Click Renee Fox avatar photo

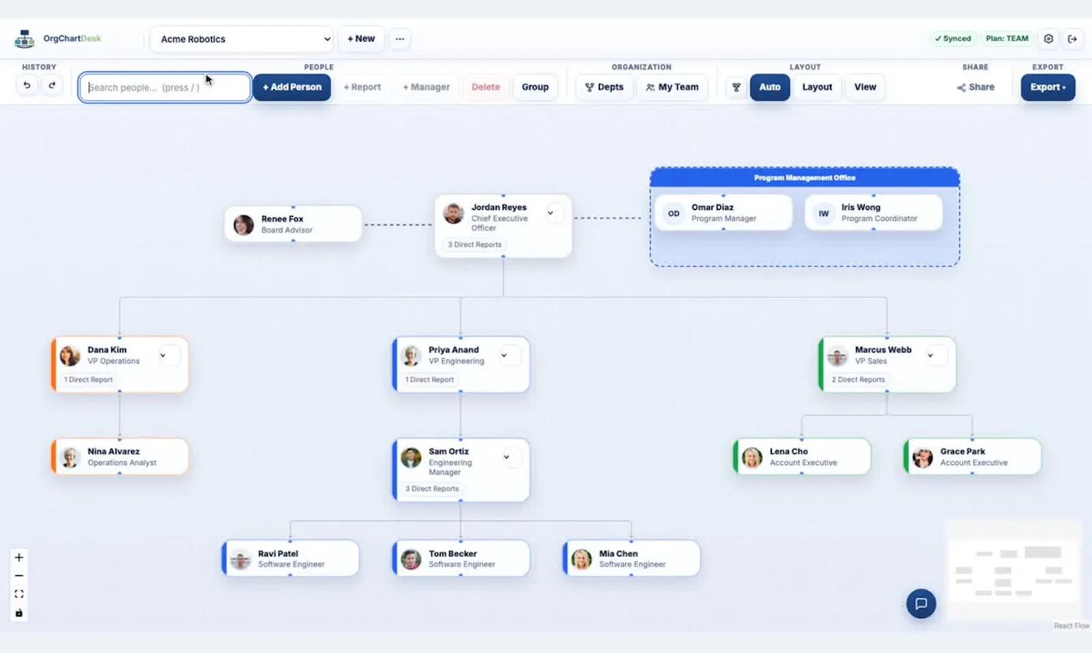[244, 224]
